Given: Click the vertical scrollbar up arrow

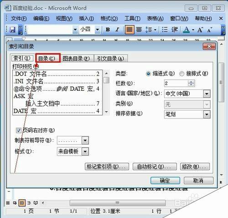Looking at the screenshot, I should [221, 44].
